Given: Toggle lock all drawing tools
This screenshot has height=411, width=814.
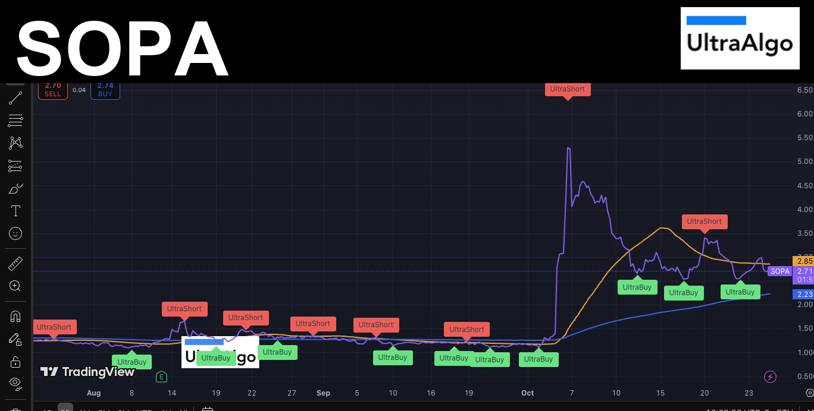Looking at the screenshot, I should pyautogui.click(x=15, y=361).
